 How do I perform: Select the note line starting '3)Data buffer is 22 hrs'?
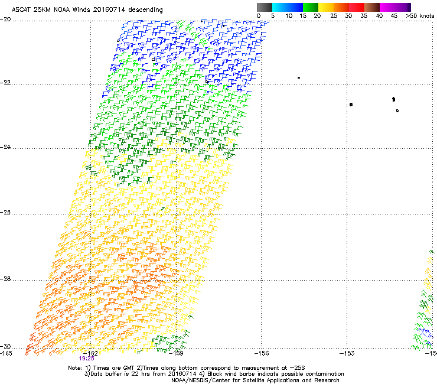214,374
